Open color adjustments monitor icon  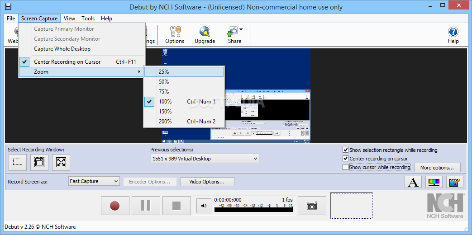(x=434, y=182)
